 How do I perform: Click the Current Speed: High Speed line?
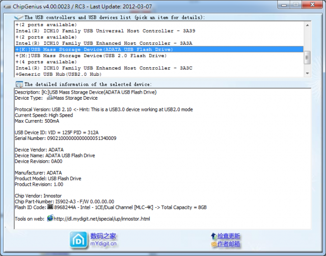pos(44,116)
